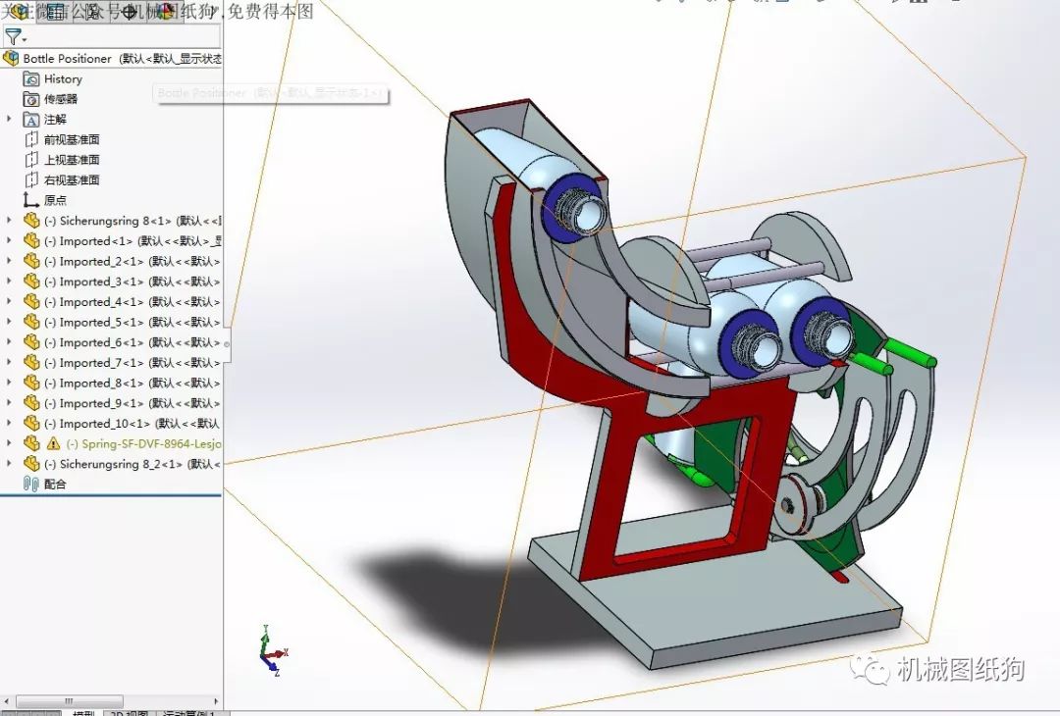The width and height of the screenshot is (1060, 716).
Task: Click the 前视基准面 plane icon
Action: 31,140
